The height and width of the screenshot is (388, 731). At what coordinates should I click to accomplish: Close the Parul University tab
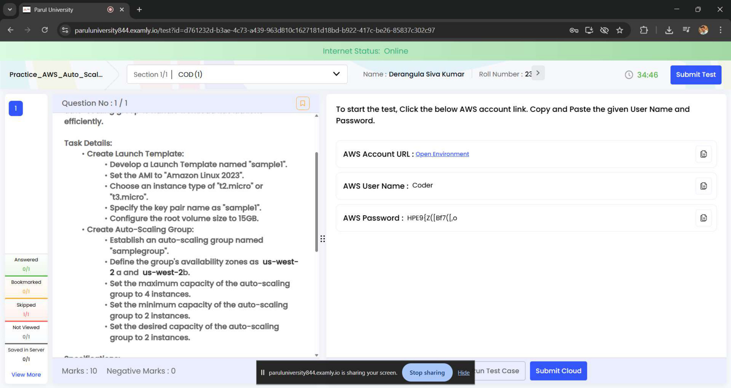[122, 10]
